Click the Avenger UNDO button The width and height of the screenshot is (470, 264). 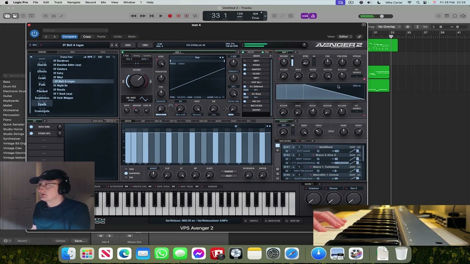pos(145,45)
